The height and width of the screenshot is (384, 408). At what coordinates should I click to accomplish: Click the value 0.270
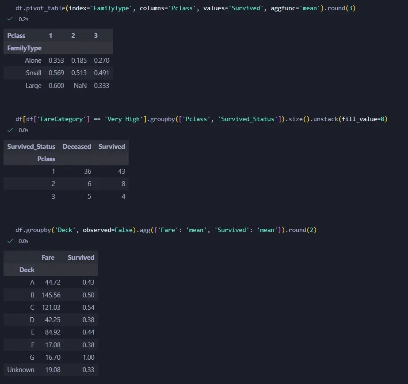[102, 61]
